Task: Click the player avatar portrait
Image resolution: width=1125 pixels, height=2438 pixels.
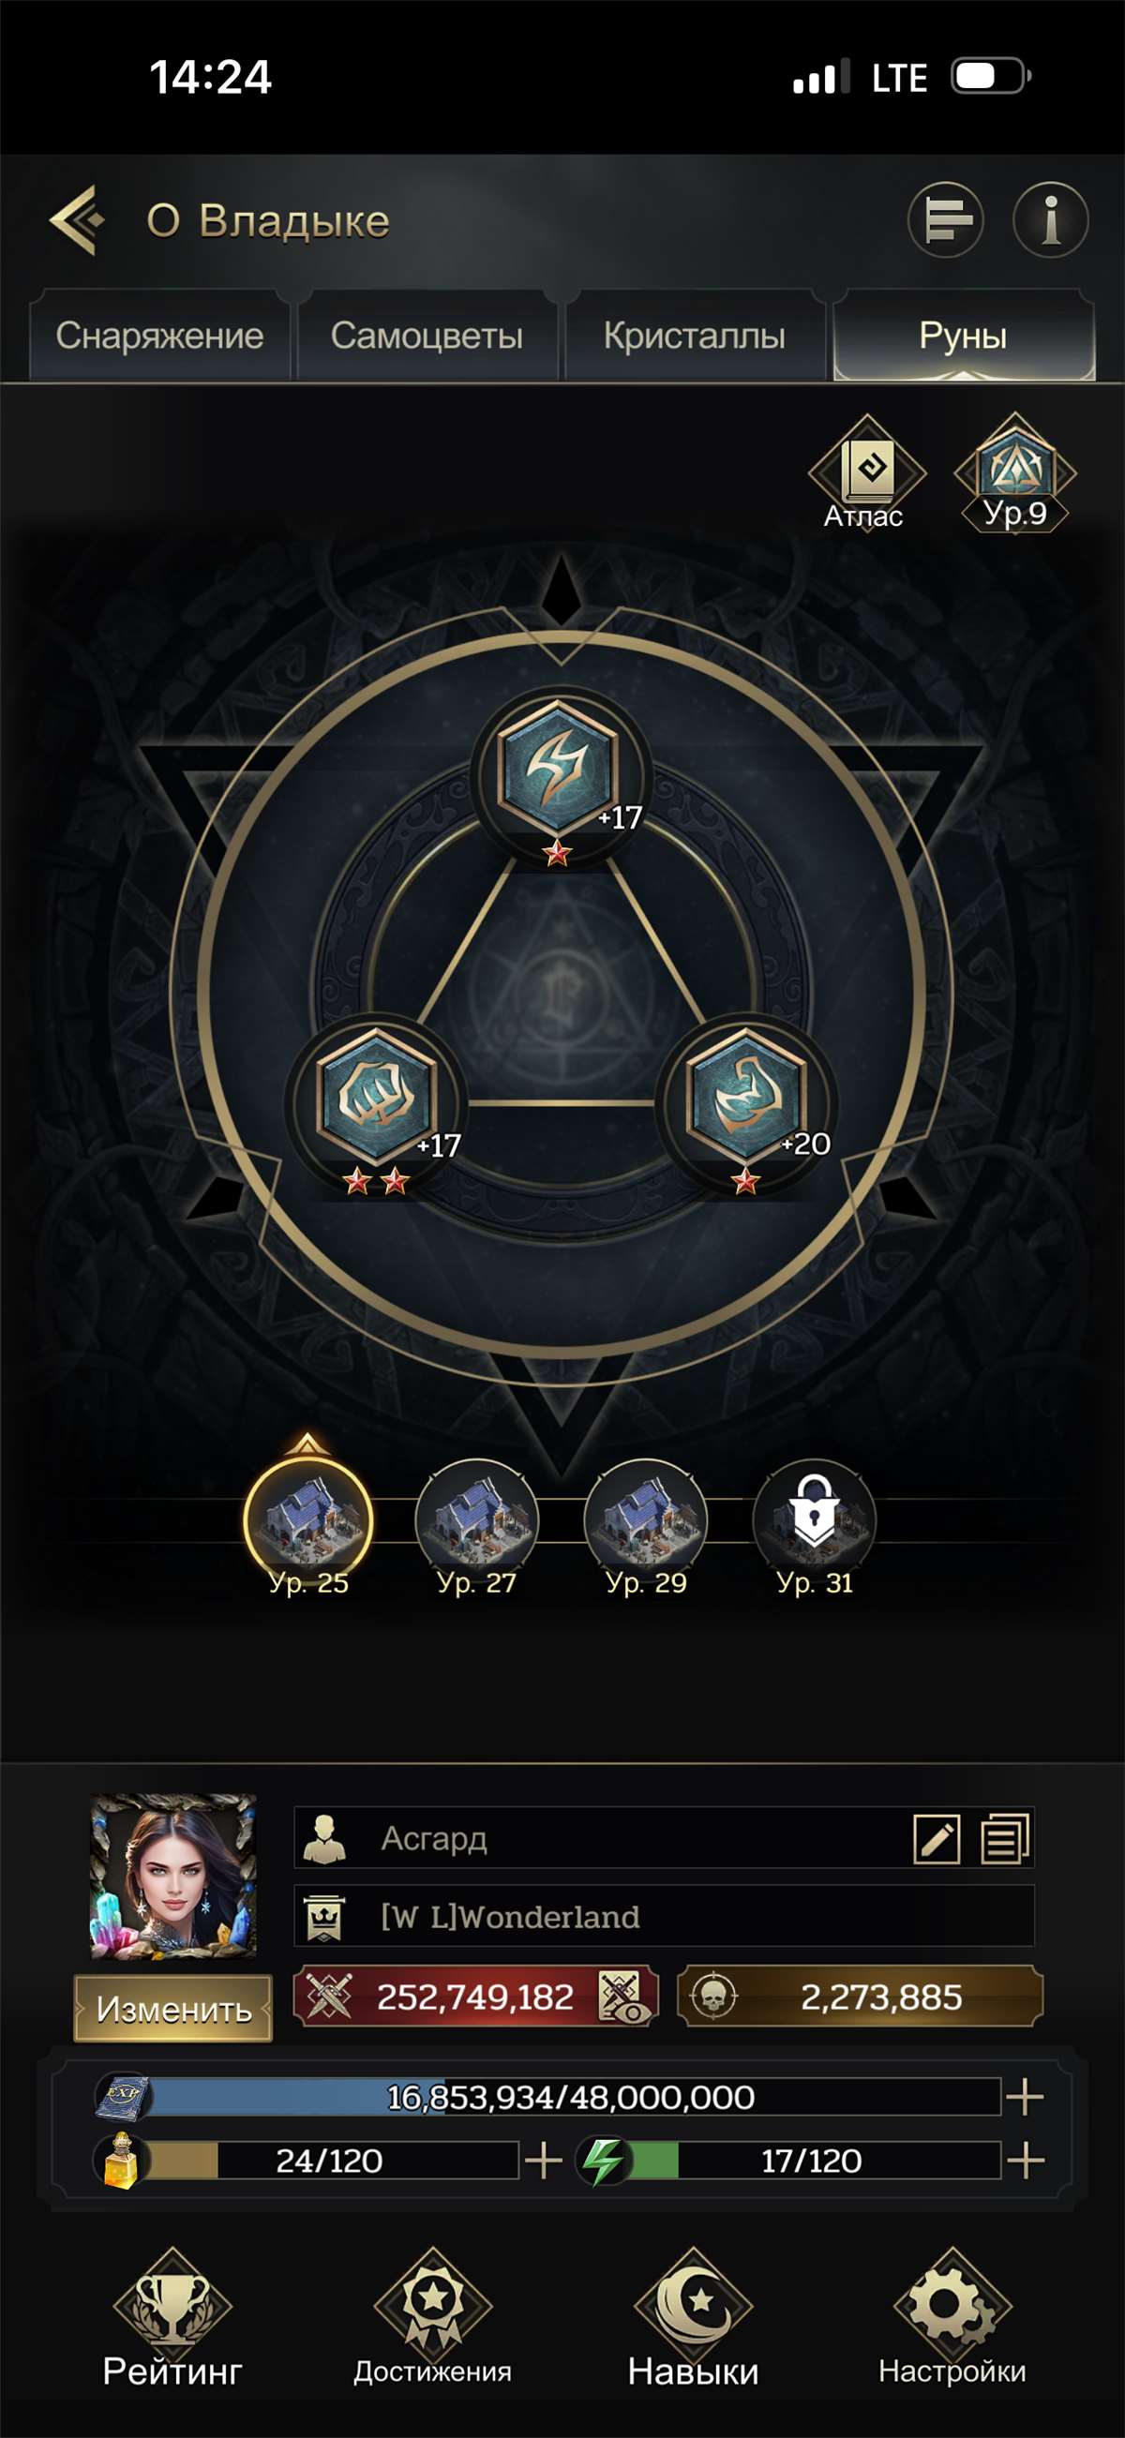Action: (x=173, y=1876)
